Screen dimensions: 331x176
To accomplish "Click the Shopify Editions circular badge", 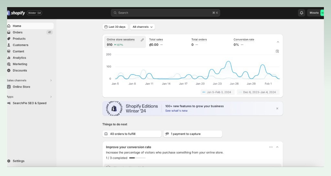I will (114, 109).
